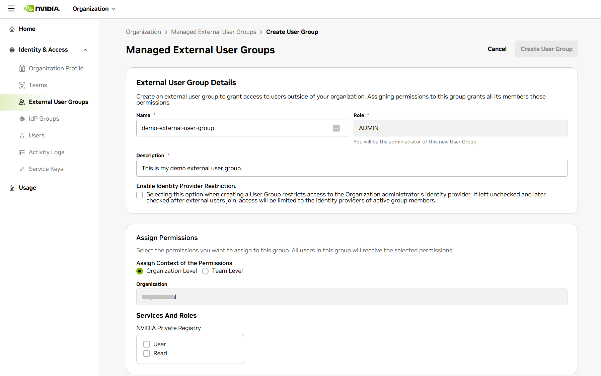Click the Identity & Access globe icon
Screen dimensions: 601x376
click(12, 50)
